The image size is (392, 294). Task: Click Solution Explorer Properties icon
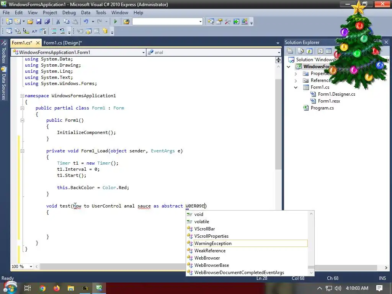(290, 51)
